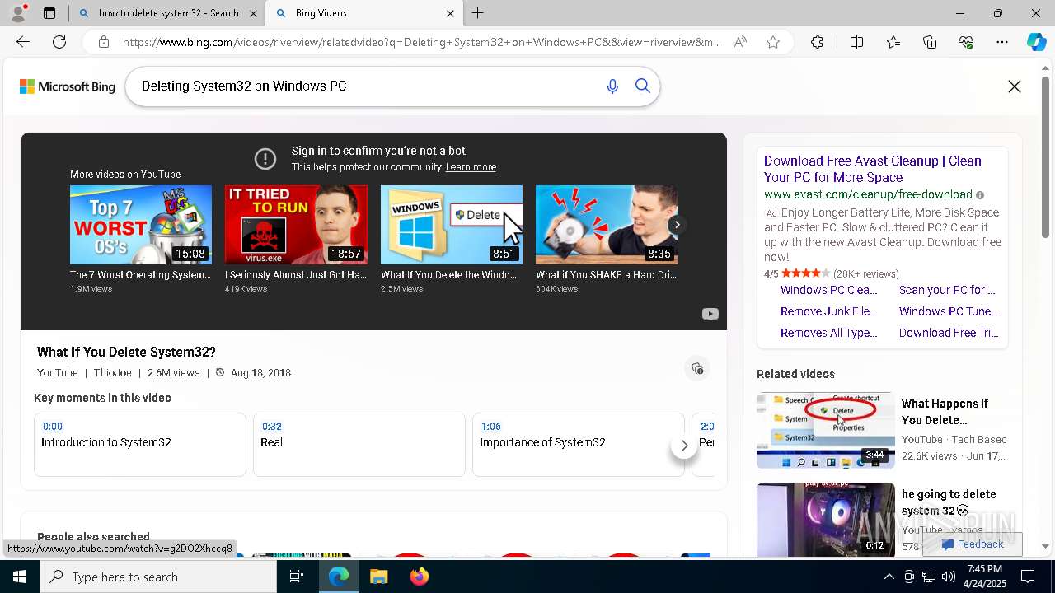Open the Extensions puzzle icon
Viewport: 1055px width, 593px height.
pyautogui.click(x=817, y=42)
